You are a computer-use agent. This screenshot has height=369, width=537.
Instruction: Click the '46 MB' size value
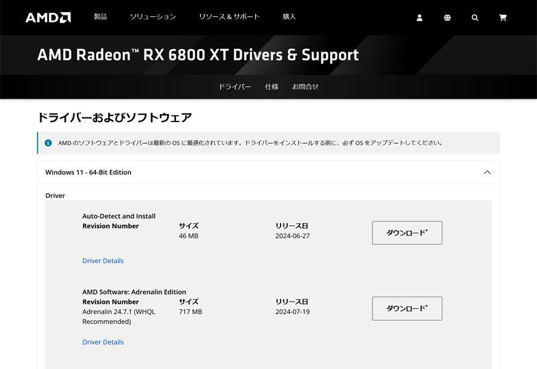pos(189,236)
